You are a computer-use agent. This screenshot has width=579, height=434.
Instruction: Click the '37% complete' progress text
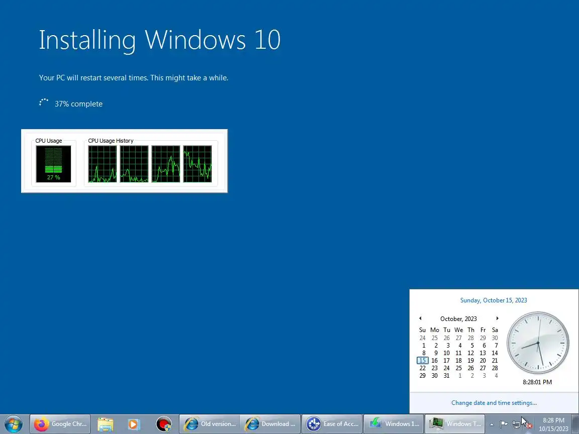click(x=78, y=104)
